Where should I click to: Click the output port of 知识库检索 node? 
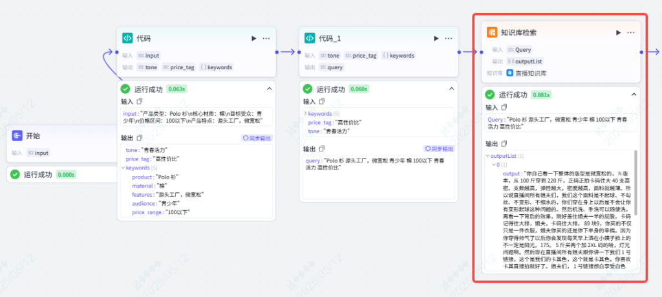(x=641, y=52)
